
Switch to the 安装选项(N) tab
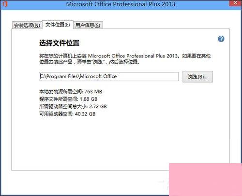[27, 25]
